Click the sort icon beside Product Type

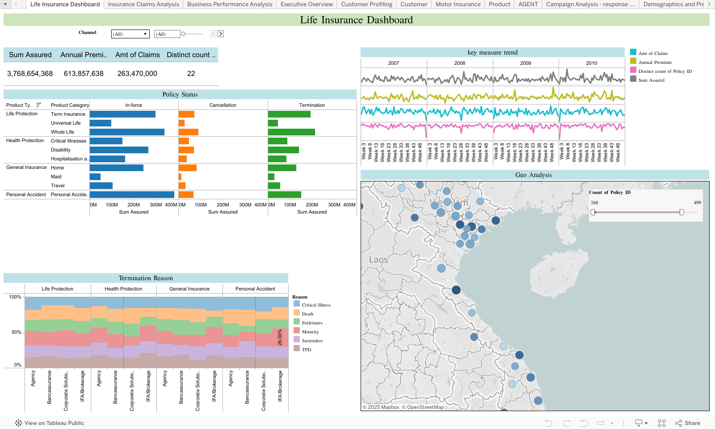tap(39, 105)
